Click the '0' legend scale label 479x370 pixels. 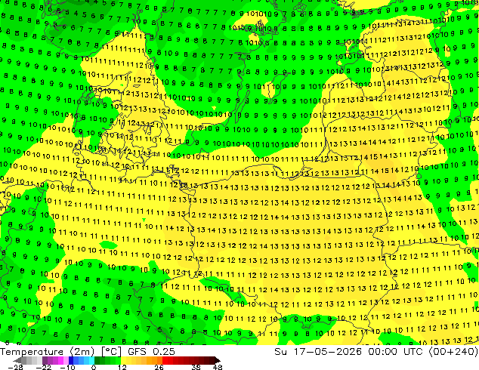click(x=94, y=367)
